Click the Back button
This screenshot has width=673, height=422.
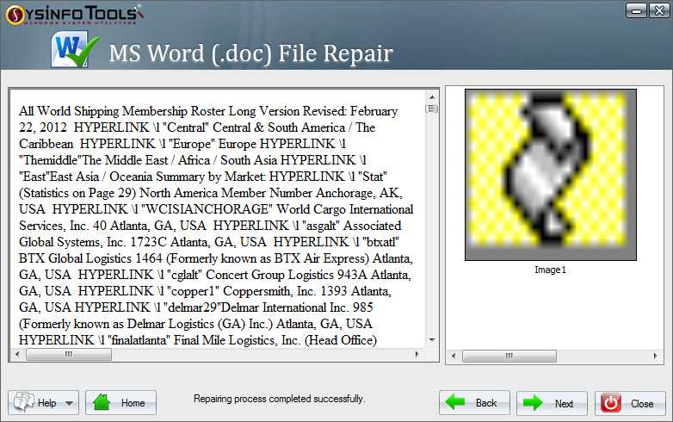click(x=474, y=403)
